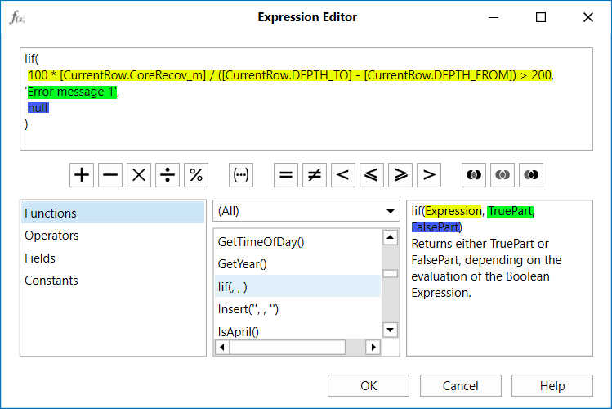The height and width of the screenshot is (409, 612).
Task: Click the percent (modulo) operator button
Action: point(196,175)
